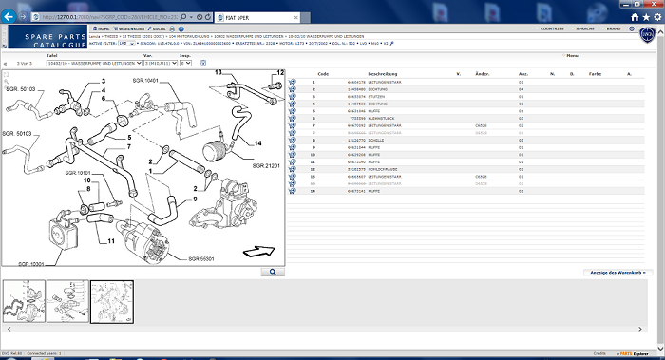665x360 pixels.
Task: Open the active filter LHD dropdown
Action: point(126,44)
